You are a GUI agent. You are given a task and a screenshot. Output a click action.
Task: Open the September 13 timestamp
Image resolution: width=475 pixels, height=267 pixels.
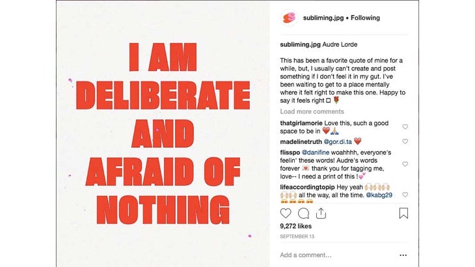click(x=297, y=236)
